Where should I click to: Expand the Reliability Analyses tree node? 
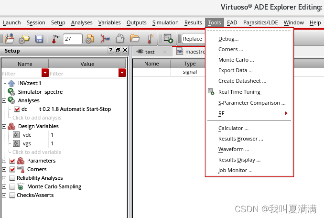(x=4, y=178)
